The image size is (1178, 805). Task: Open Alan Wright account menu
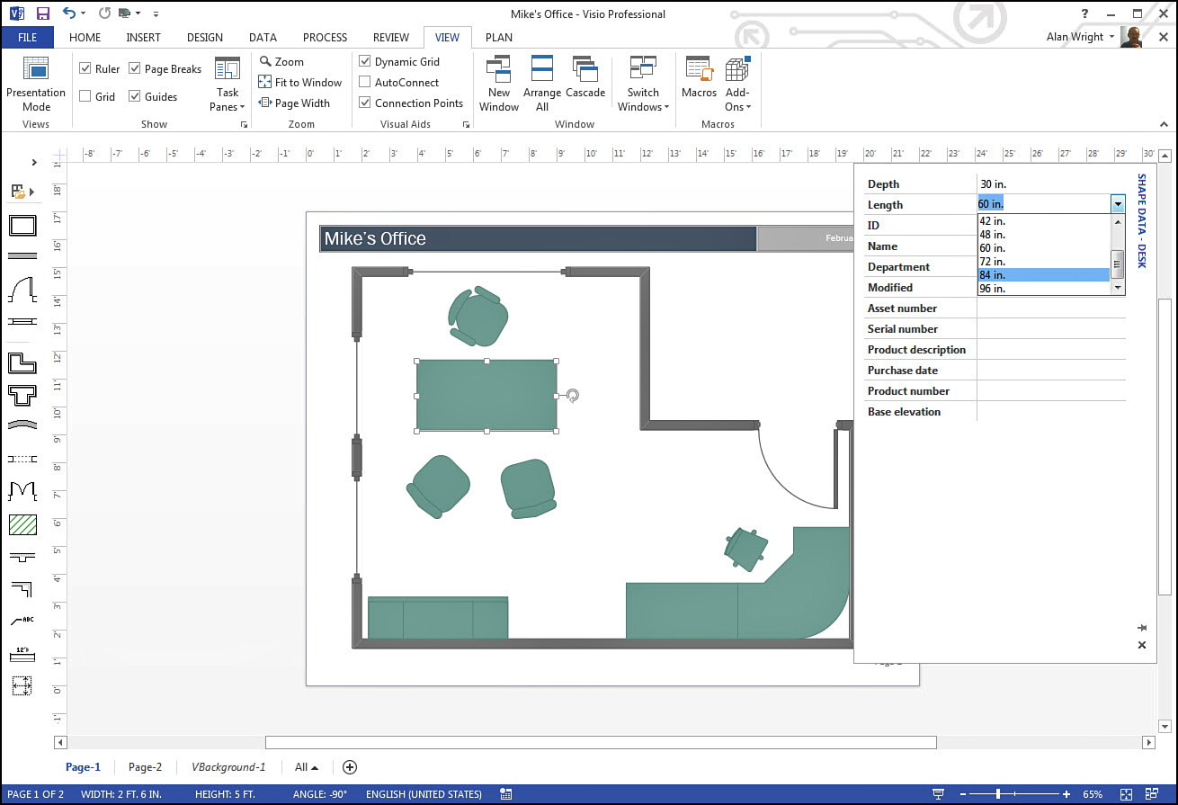1081,37
